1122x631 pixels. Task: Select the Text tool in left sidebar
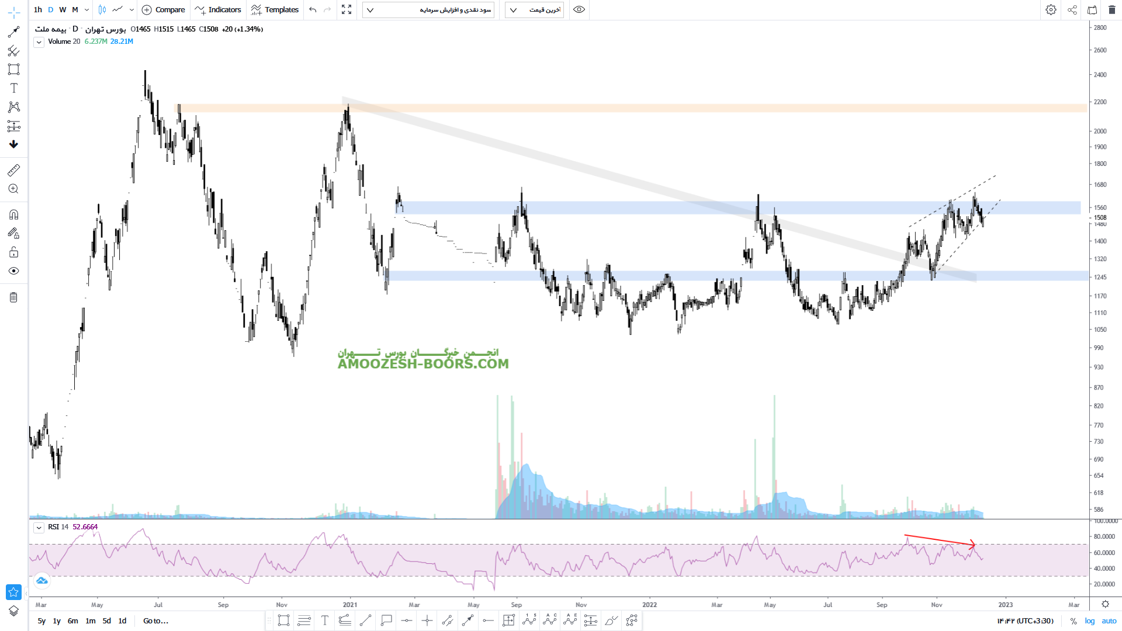(x=14, y=88)
